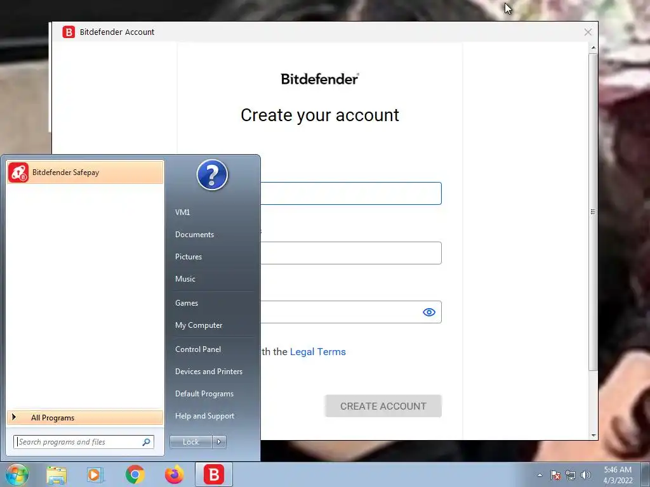The image size is (650, 487).
Task: Click the Help question mark user picture
Action: (x=212, y=175)
